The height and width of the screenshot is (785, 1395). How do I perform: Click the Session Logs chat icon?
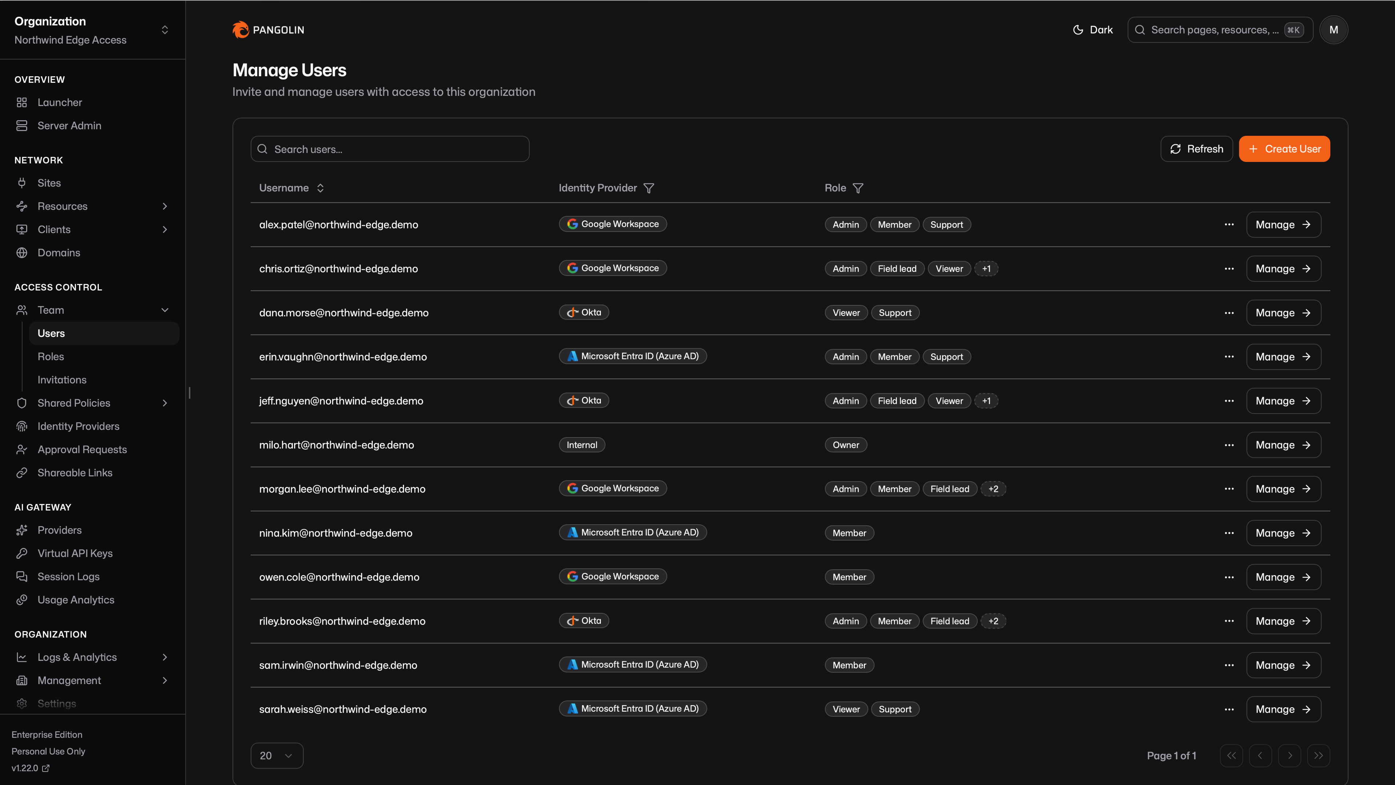coord(22,577)
